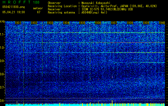Click the 1.0 kHz axis label

(x=2, y=48)
